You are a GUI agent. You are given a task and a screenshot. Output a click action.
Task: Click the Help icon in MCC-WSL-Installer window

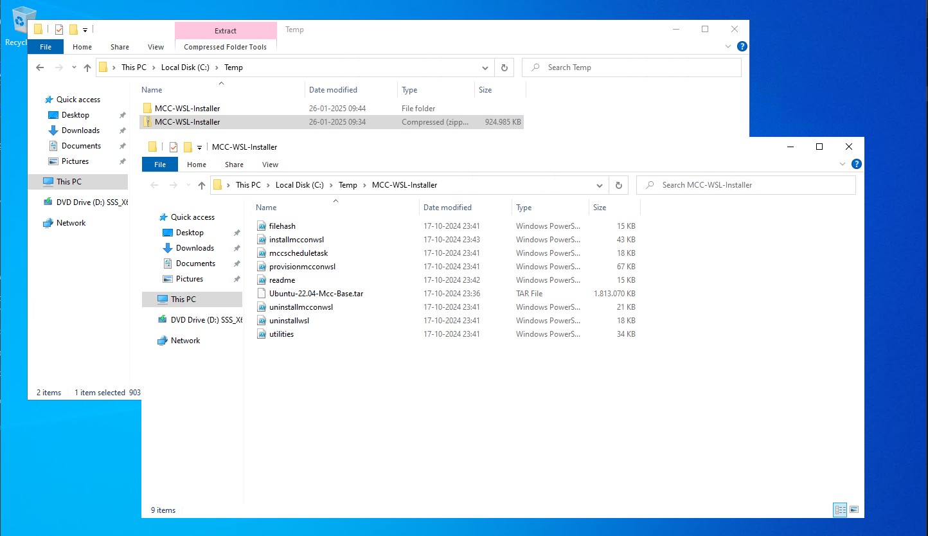(856, 165)
